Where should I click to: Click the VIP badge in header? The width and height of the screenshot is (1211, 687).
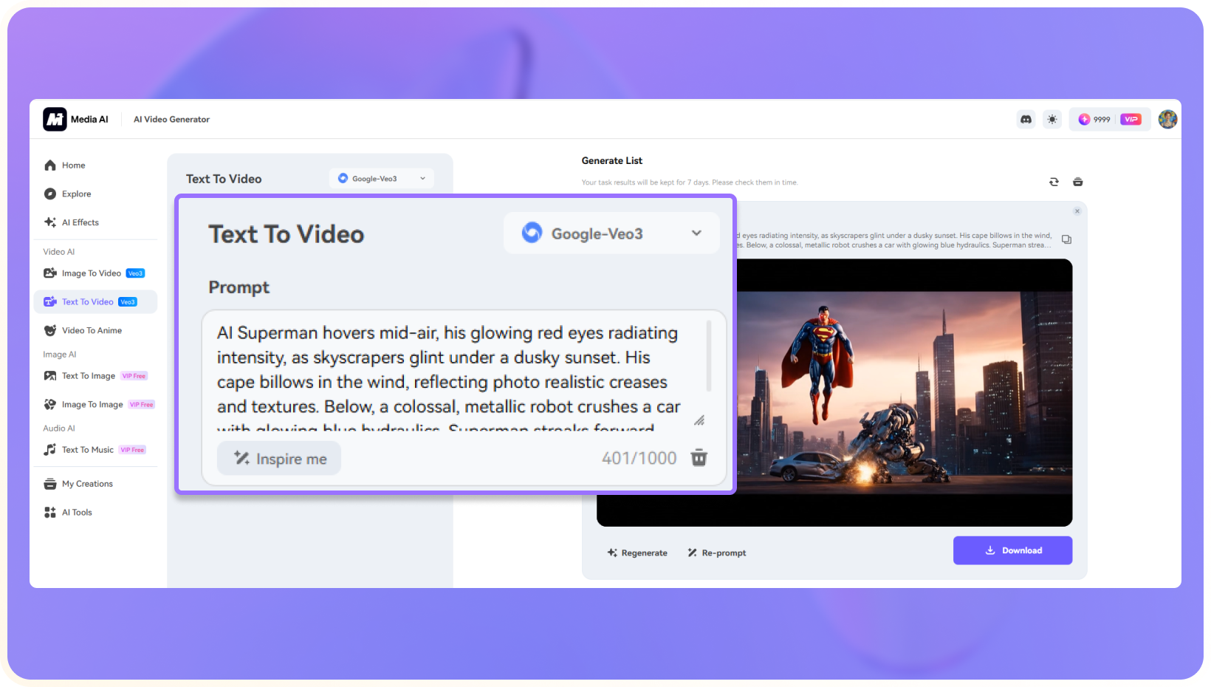pyautogui.click(x=1131, y=119)
